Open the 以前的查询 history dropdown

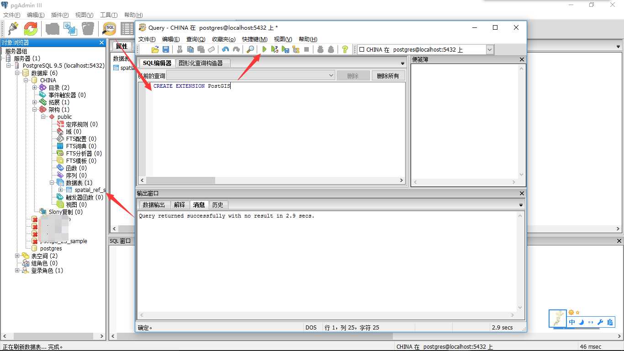click(x=332, y=75)
